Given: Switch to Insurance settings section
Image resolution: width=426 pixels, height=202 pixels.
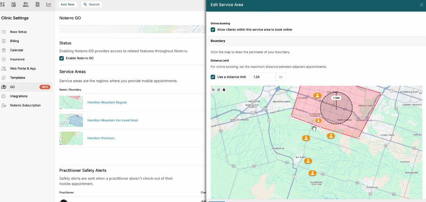Looking at the screenshot, I should point(17,59).
